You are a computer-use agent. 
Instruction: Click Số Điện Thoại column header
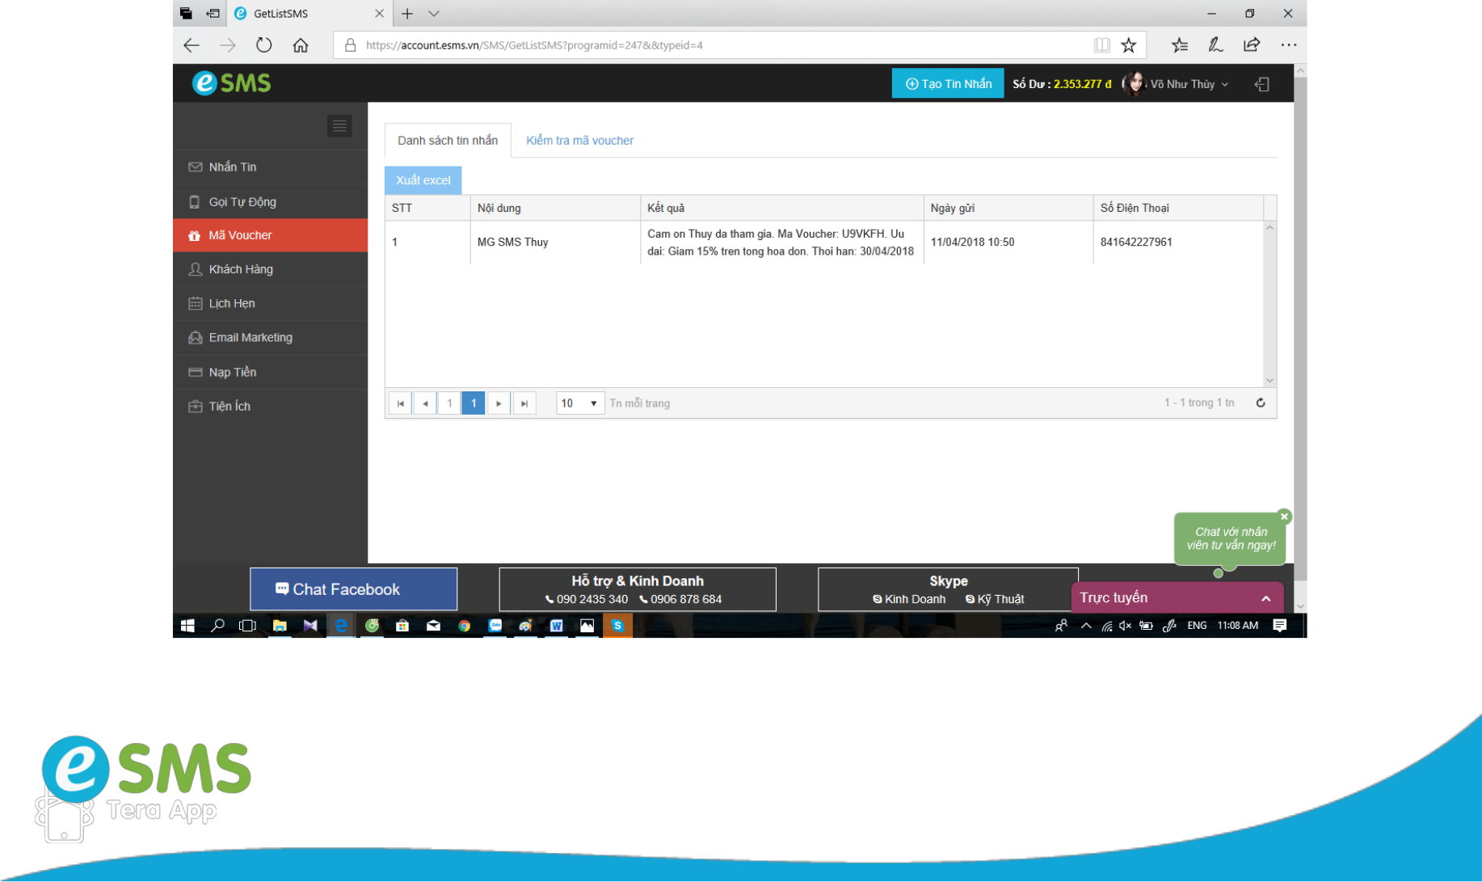[x=1178, y=208]
